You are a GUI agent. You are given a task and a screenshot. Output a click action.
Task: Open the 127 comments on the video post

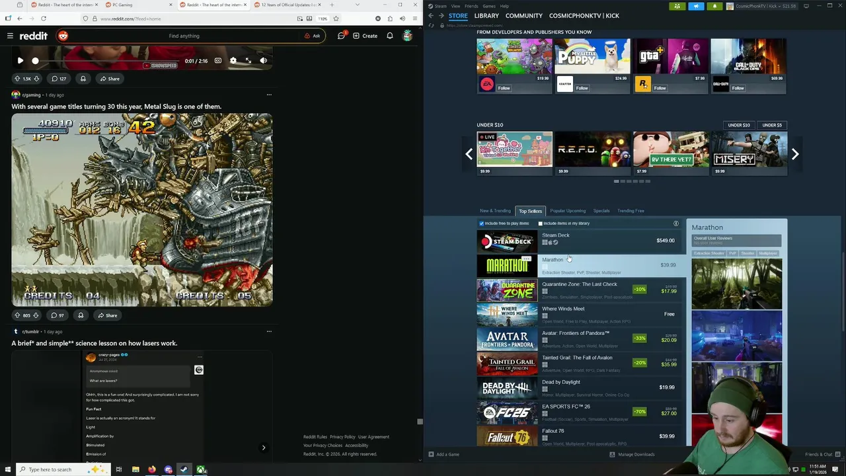tap(59, 79)
